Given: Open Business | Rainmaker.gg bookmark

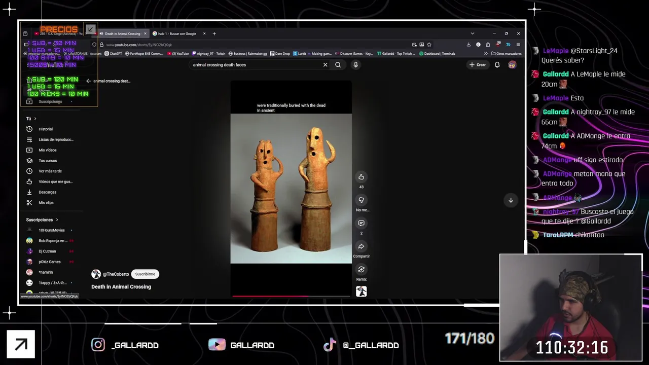Looking at the screenshot, I should [x=247, y=54].
